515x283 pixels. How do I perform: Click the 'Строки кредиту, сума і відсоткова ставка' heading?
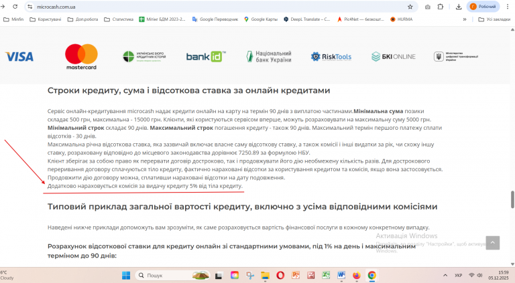click(188, 90)
